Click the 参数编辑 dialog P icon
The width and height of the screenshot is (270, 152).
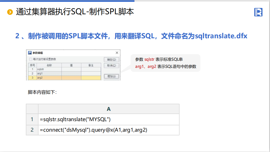tap(30, 53)
